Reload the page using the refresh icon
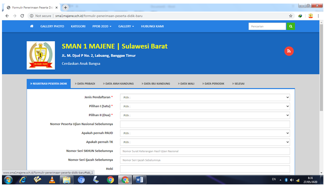 (22, 16)
